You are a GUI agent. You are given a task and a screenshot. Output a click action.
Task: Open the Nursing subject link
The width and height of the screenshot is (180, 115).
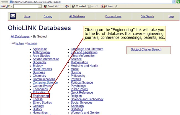76,72
